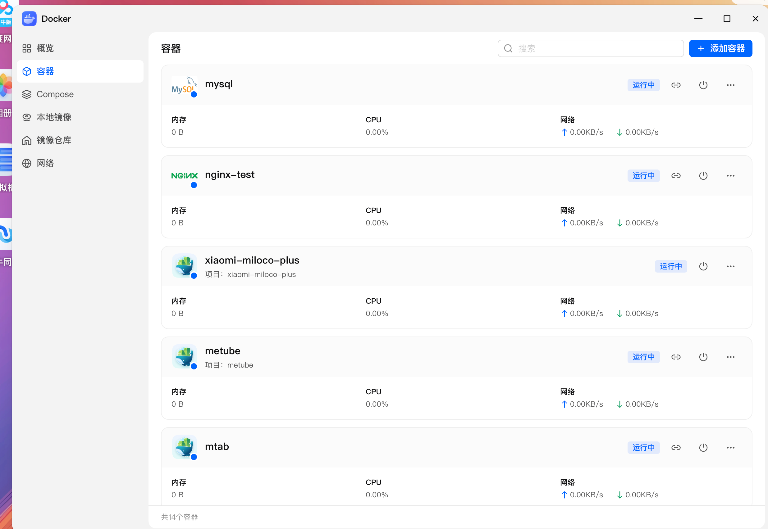Toggle power for xiaomi-miloco-plus container
Viewport: 768px width, 529px height.
point(703,266)
